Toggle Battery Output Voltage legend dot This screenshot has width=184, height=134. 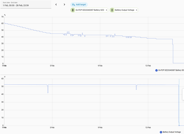(161, 132)
